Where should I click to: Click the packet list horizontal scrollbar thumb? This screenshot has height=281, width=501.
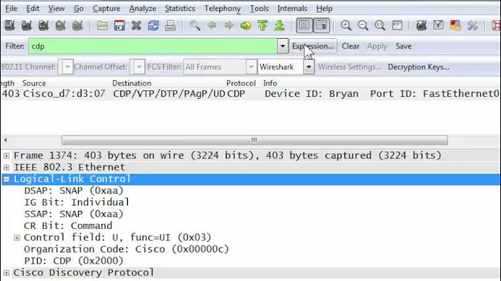[x=255, y=140]
